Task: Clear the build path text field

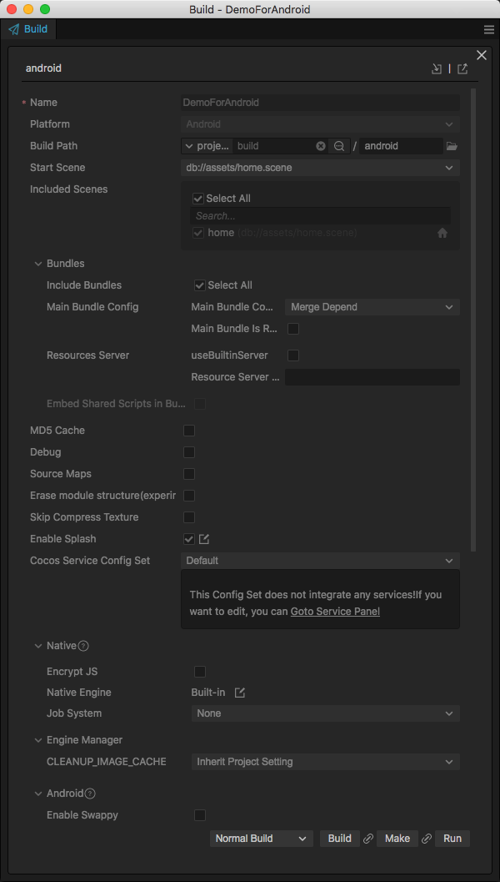Action: (321, 146)
